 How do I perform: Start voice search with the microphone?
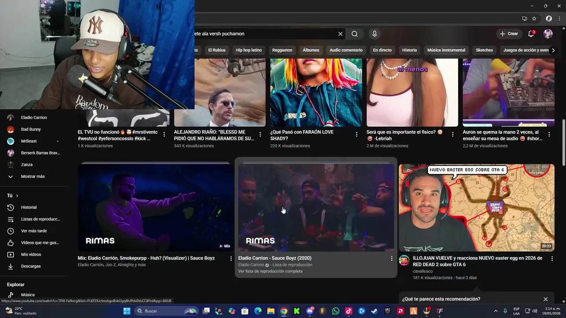375,34
